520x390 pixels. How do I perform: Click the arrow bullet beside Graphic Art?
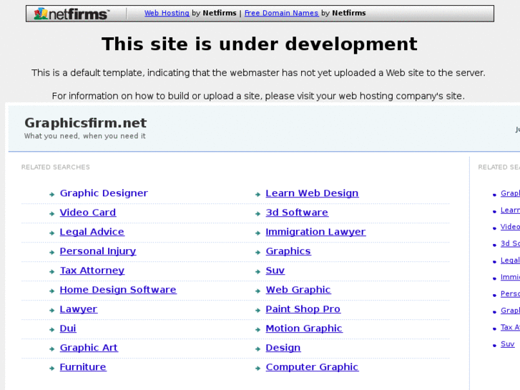pyautogui.click(x=51, y=348)
